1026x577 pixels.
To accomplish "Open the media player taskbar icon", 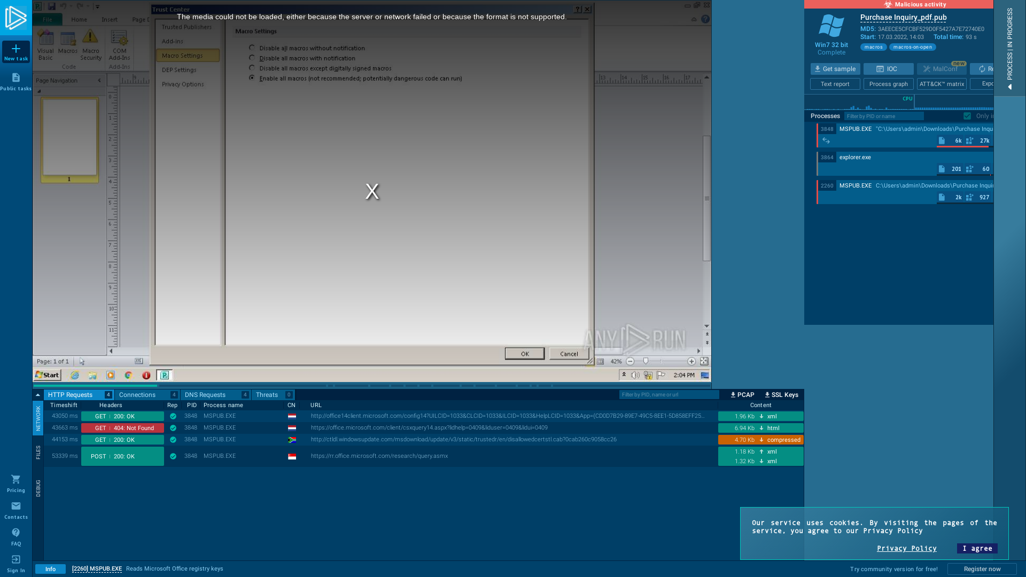I will 111,375.
